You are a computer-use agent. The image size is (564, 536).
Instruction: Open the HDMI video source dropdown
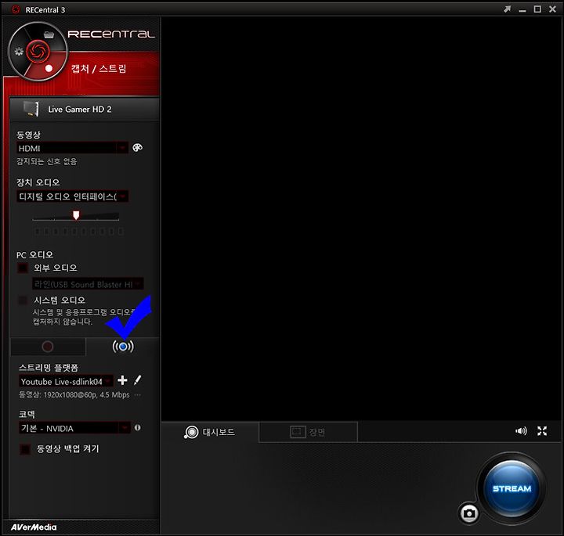[72, 148]
